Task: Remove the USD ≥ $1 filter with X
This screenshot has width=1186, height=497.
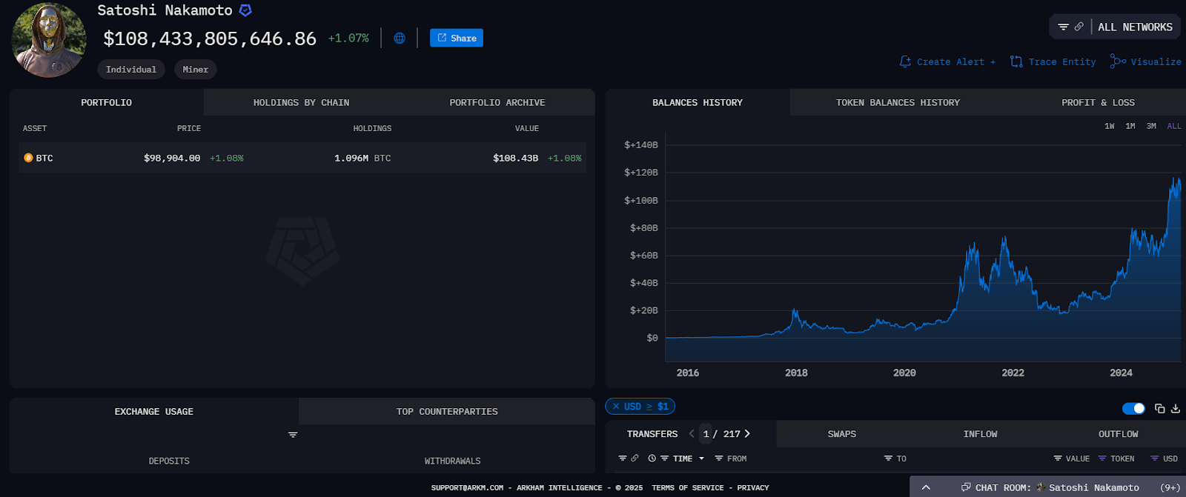Action: click(616, 407)
